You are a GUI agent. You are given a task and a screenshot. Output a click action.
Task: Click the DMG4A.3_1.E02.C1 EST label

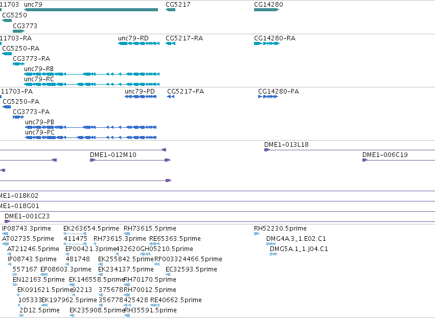pos(296,239)
